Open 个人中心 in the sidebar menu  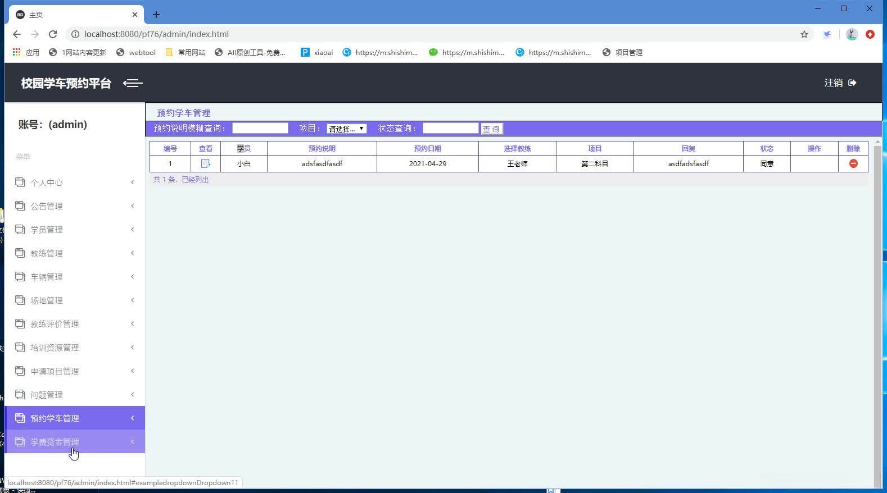click(x=75, y=182)
